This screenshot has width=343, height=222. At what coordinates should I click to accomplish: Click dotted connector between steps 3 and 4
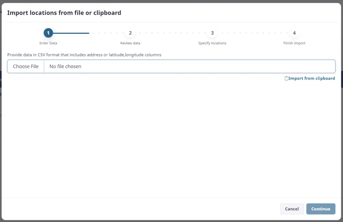(x=253, y=33)
